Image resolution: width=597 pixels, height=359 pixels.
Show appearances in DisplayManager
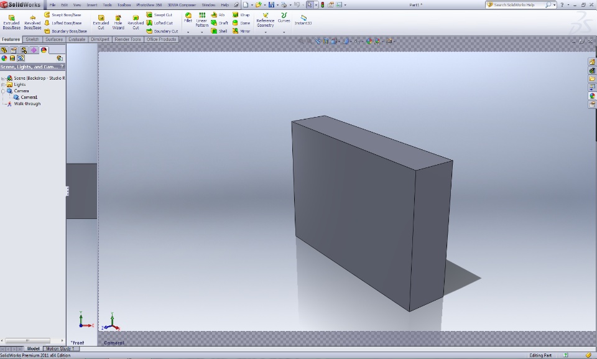[x=4, y=58]
